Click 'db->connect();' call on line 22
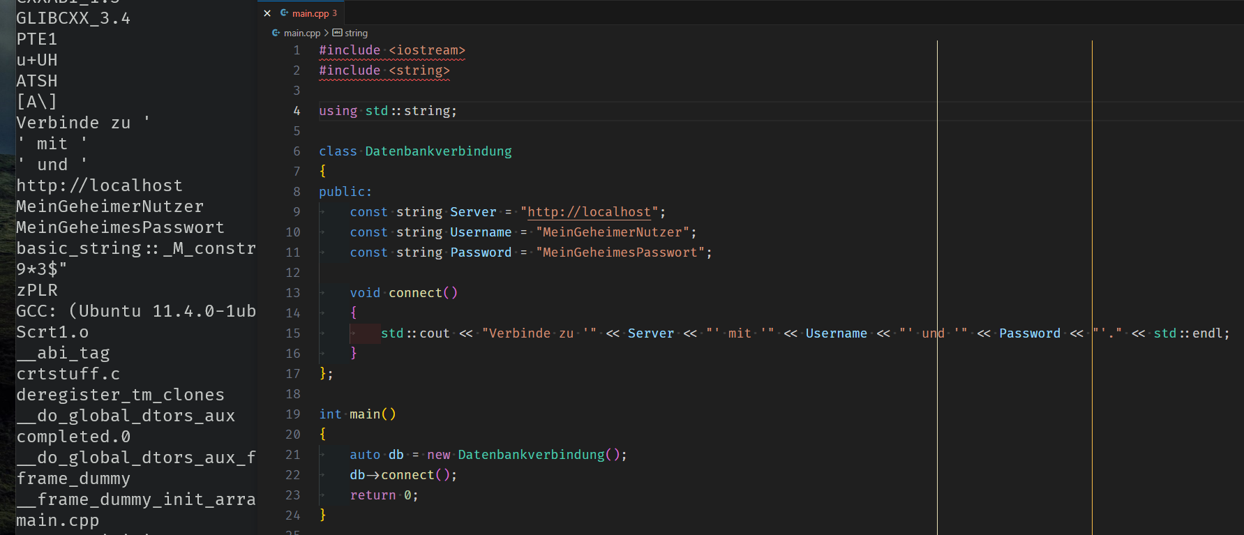 (x=403, y=475)
